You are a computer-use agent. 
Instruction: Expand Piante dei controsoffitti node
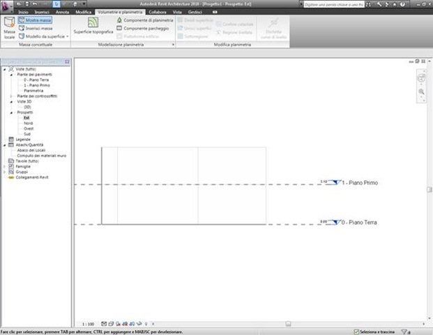pyautogui.click(x=11, y=96)
